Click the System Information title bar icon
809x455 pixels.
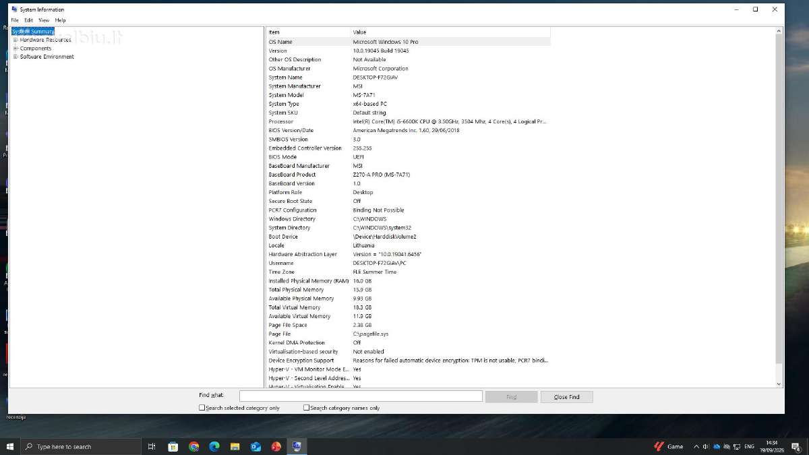15,9
